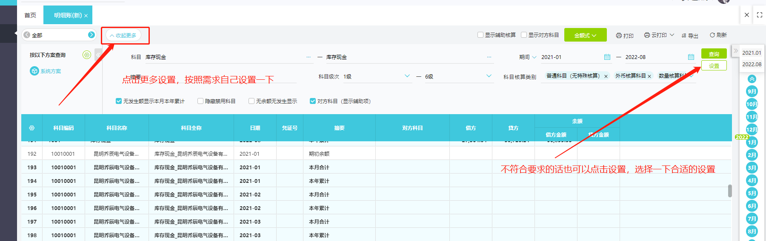Viewport: 766px width, 241px height.
Task: Select 2月 month marker
Action: pyautogui.click(x=752, y=155)
